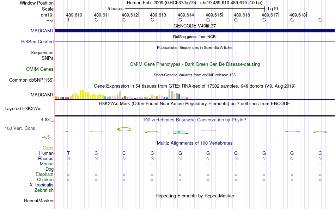Image resolution: width=335 pixels, height=209 pixels.
Task: Click the 'chr19:' ruler label
Action: point(47,15)
